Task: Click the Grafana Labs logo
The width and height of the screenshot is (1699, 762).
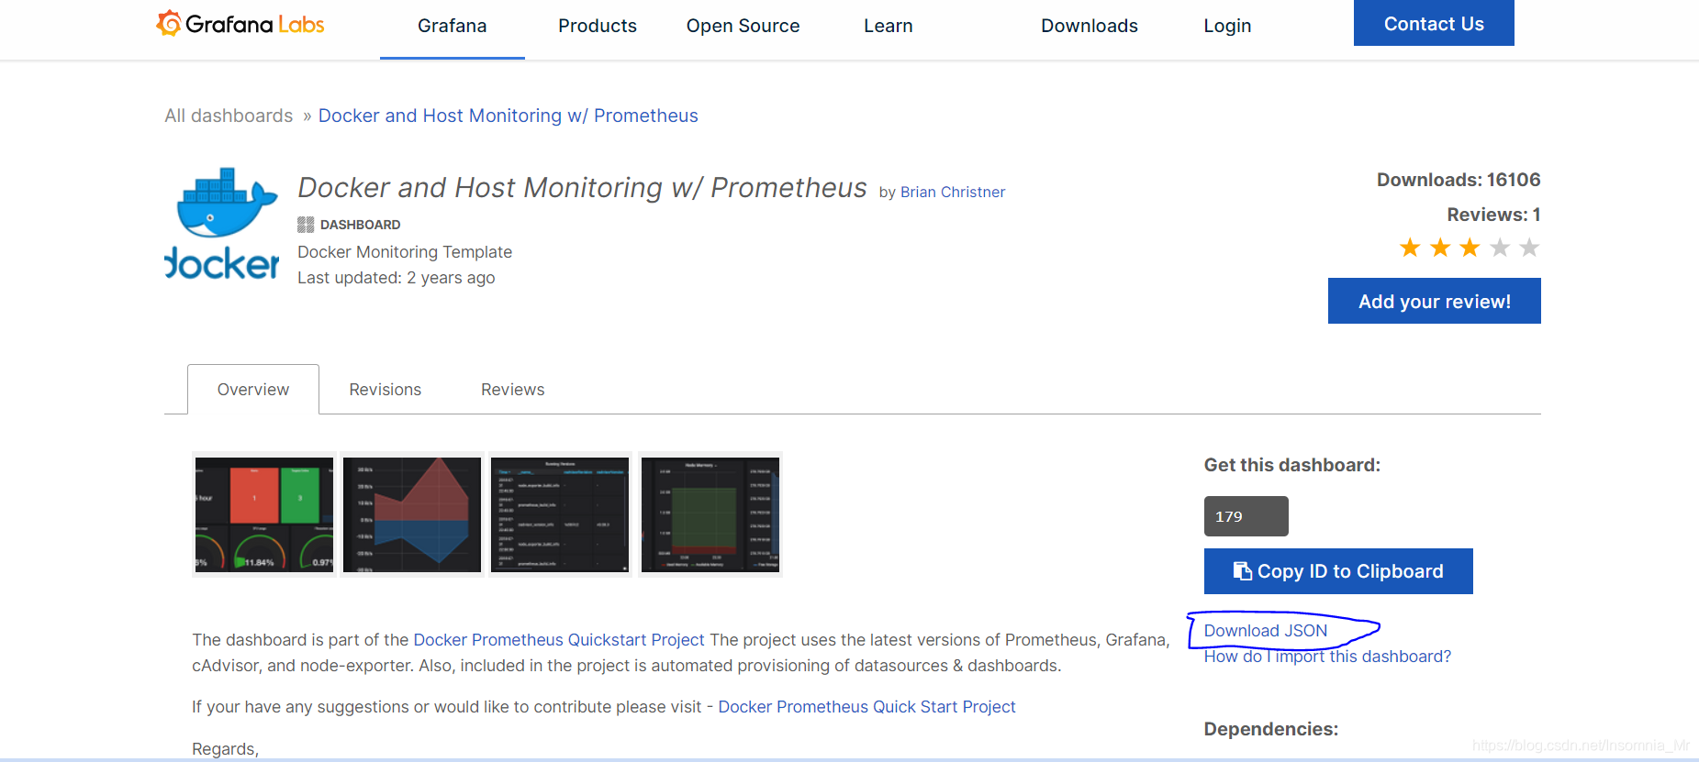Action: click(x=240, y=24)
